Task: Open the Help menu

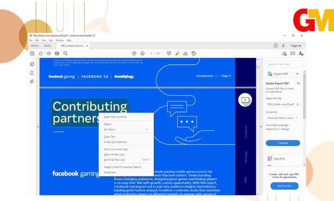Action: click(x=69, y=40)
